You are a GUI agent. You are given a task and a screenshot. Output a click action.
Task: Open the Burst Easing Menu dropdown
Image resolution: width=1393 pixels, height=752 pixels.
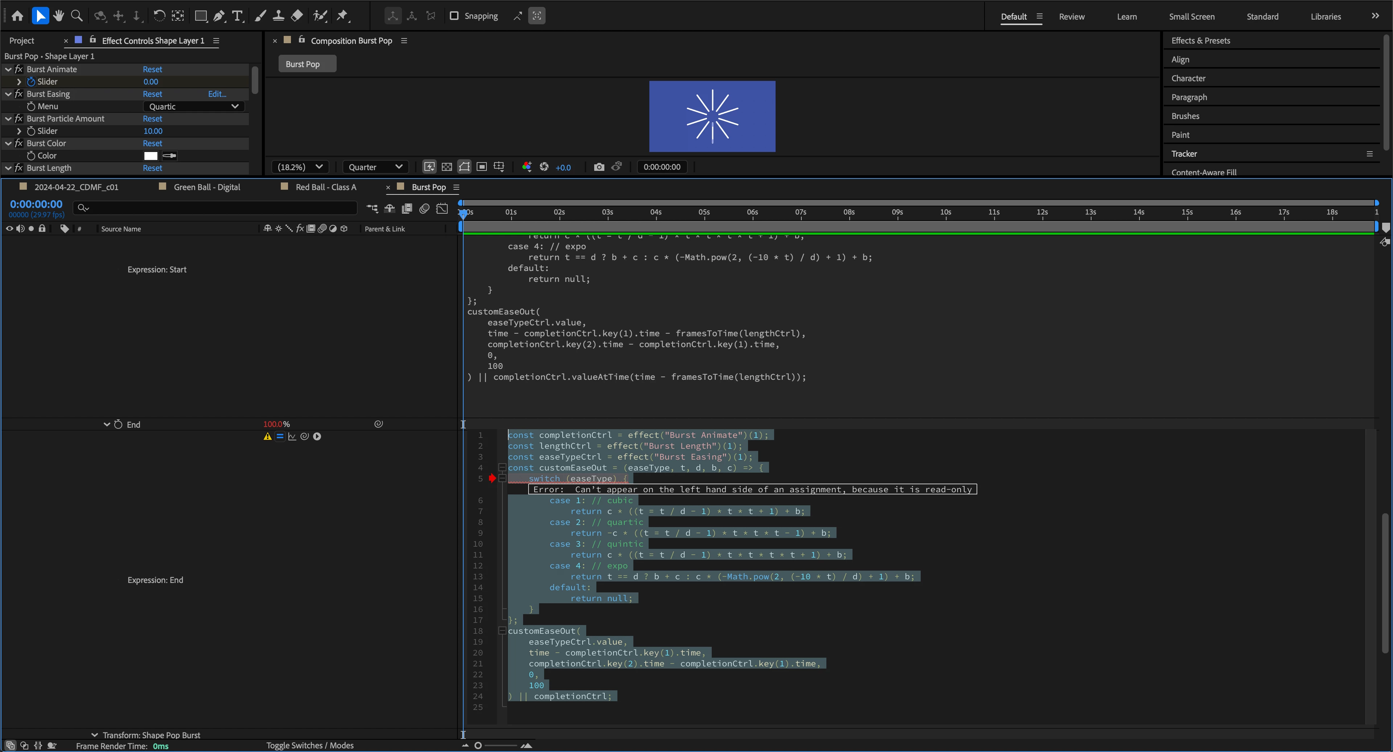pyautogui.click(x=194, y=107)
